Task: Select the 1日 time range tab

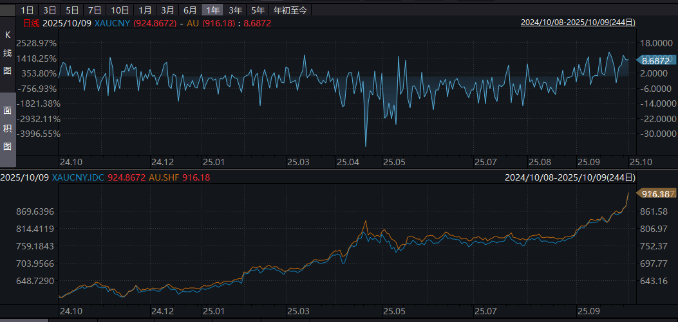Action: [x=27, y=10]
